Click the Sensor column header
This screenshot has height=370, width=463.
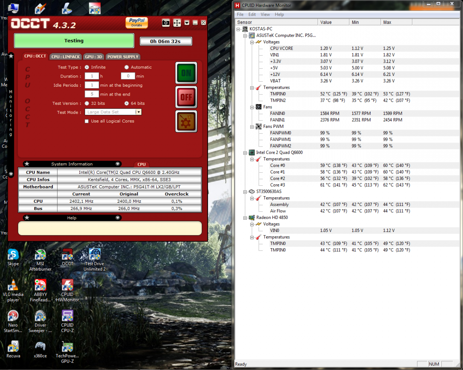[276, 22]
